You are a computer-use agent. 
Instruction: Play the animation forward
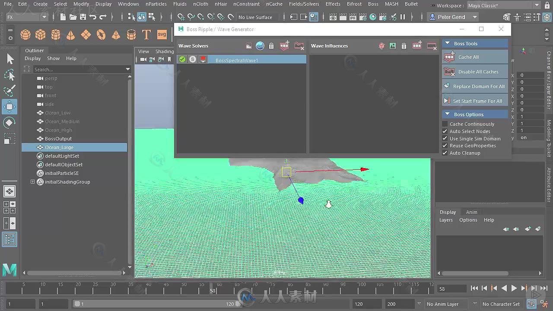coord(514,289)
